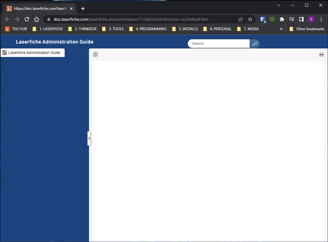Open 7. MEDIA bookmark folder
This screenshot has height=242, width=328.
point(248,29)
